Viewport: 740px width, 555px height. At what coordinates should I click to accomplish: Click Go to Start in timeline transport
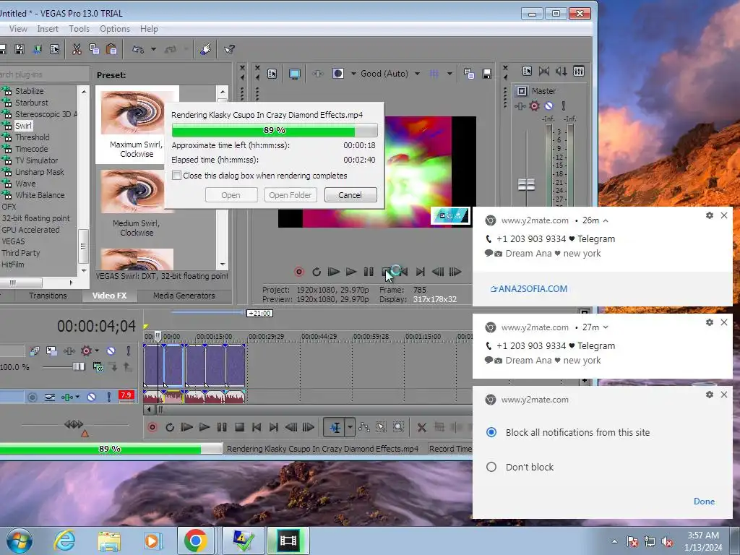coord(257,428)
